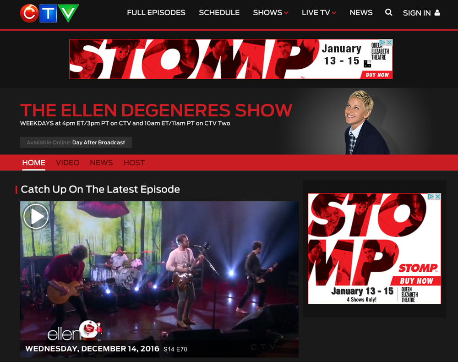Select the show's NEWS tab
Image resolution: width=458 pixels, height=362 pixels.
pyautogui.click(x=101, y=163)
